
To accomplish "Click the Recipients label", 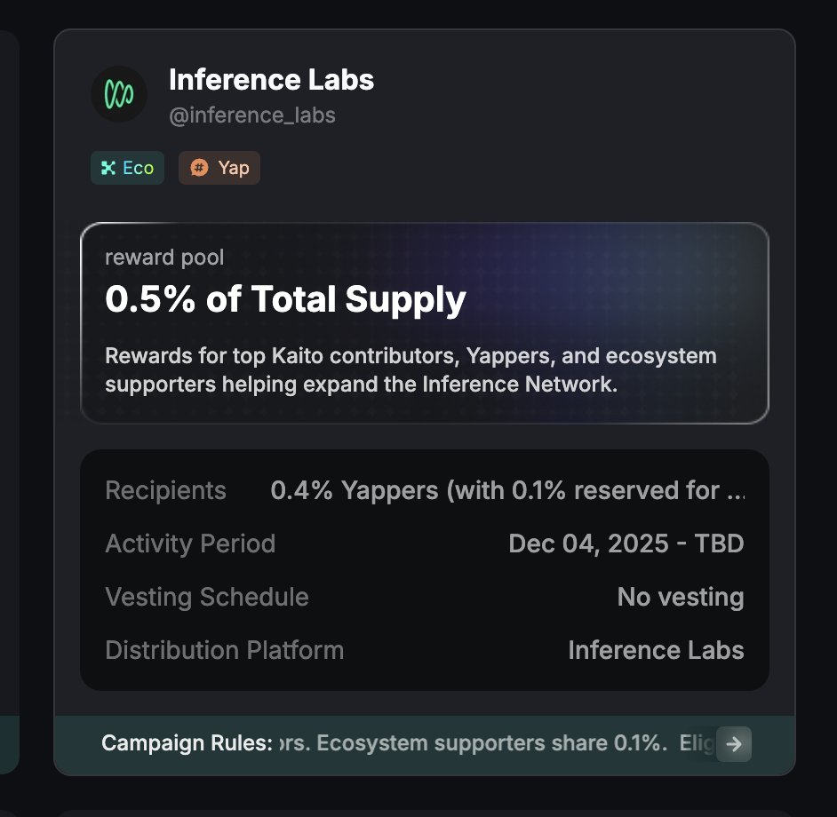I will [x=165, y=490].
